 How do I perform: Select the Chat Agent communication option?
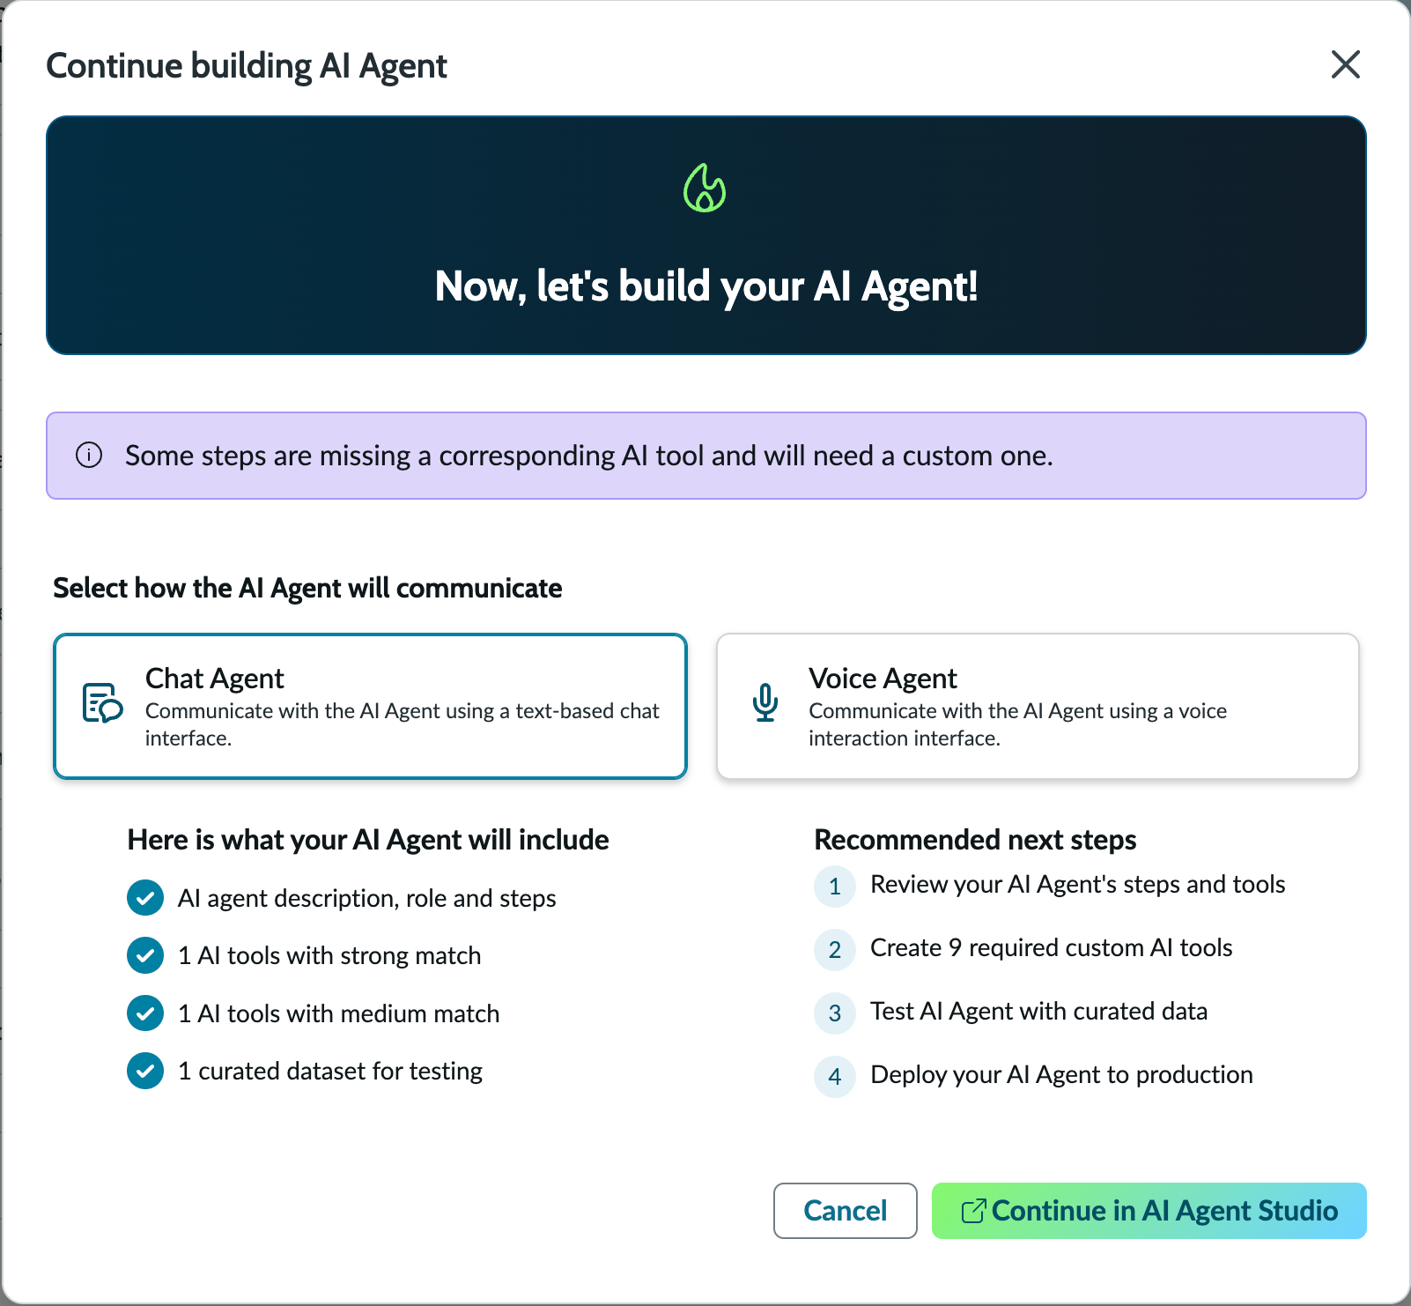click(370, 706)
